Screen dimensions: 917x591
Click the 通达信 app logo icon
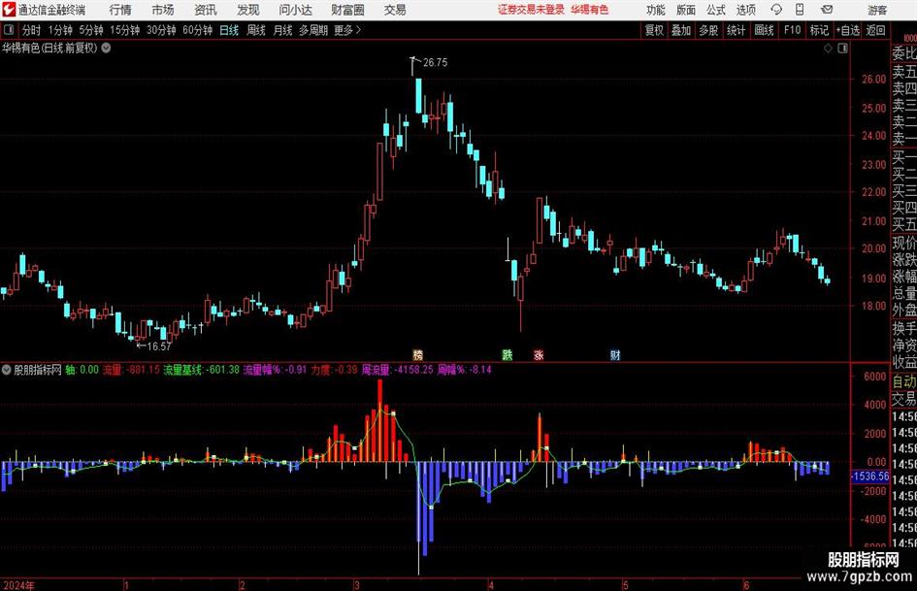click(x=9, y=10)
